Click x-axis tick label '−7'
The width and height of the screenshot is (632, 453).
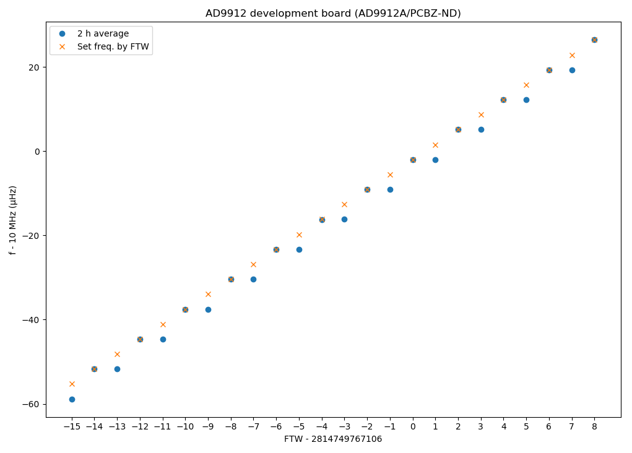pyautogui.click(x=254, y=427)
